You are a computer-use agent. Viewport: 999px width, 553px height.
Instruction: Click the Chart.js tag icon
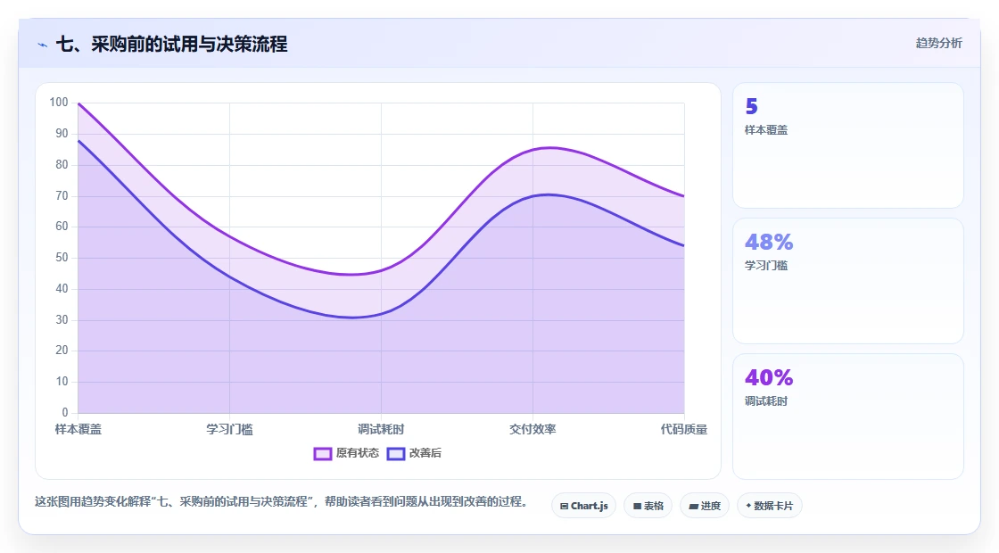564,507
